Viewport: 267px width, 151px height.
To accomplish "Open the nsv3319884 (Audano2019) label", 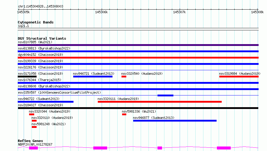I will point(240,74).
